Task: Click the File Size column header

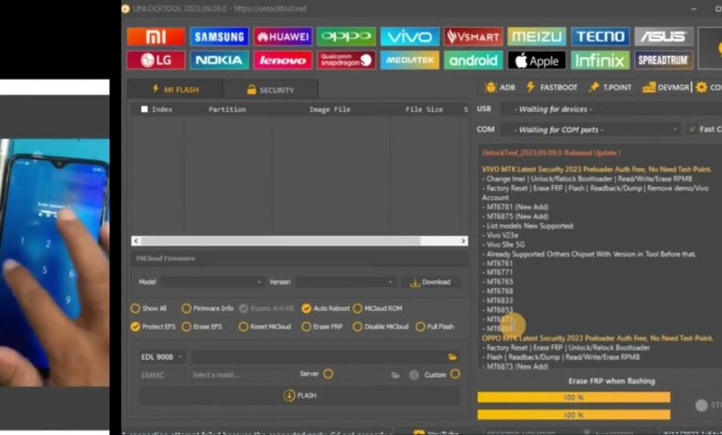Action: pyautogui.click(x=424, y=109)
